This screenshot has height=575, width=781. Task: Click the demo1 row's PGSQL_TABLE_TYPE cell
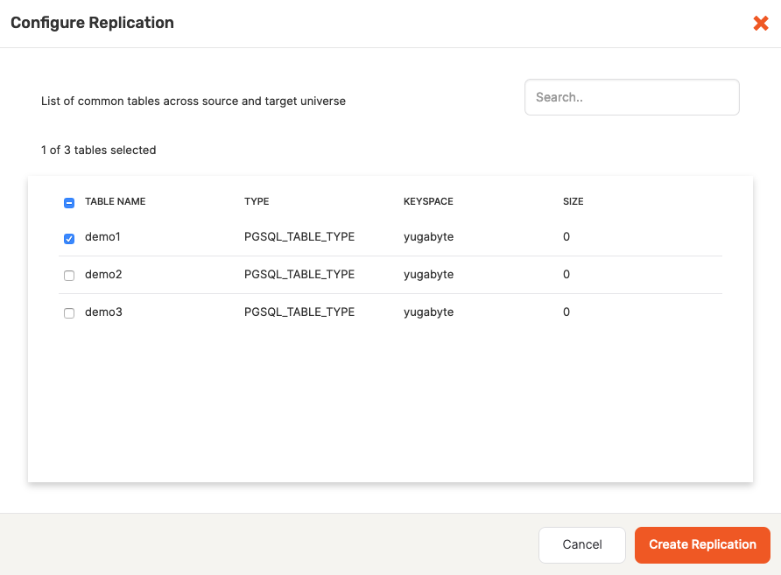tap(299, 237)
